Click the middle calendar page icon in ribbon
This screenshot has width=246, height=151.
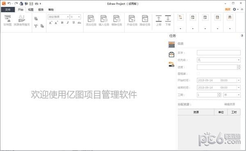tap(205, 17)
